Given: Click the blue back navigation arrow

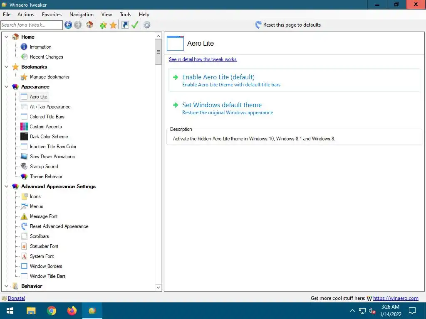Looking at the screenshot, I should pos(68,25).
